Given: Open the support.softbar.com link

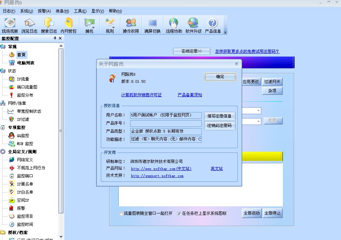Looking at the screenshot, I should point(157,176).
